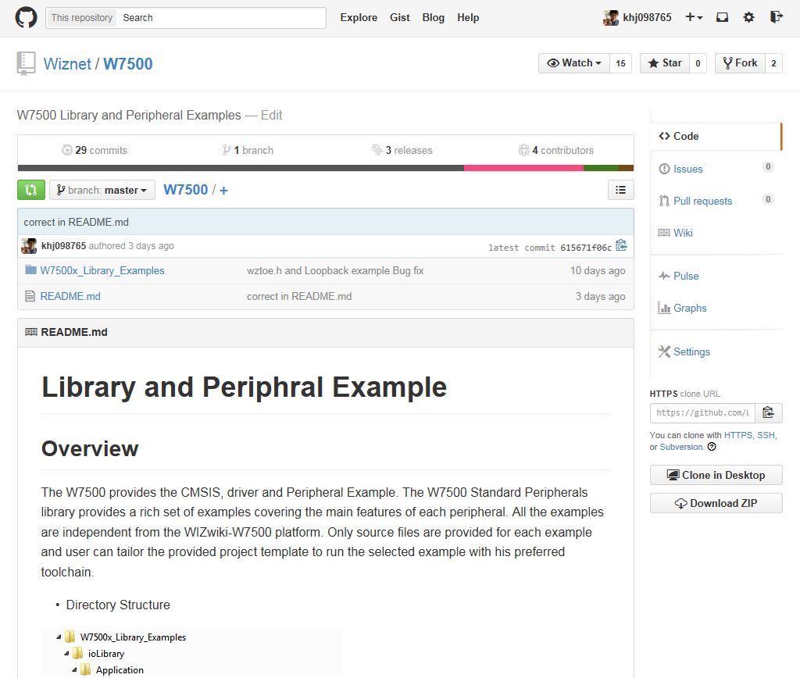
Task: View stargazers count 0
Action: pyautogui.click(x=698, y=63)
